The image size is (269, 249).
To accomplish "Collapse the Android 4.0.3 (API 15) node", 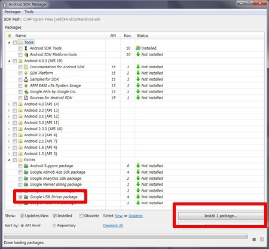I will click(9, 61).
